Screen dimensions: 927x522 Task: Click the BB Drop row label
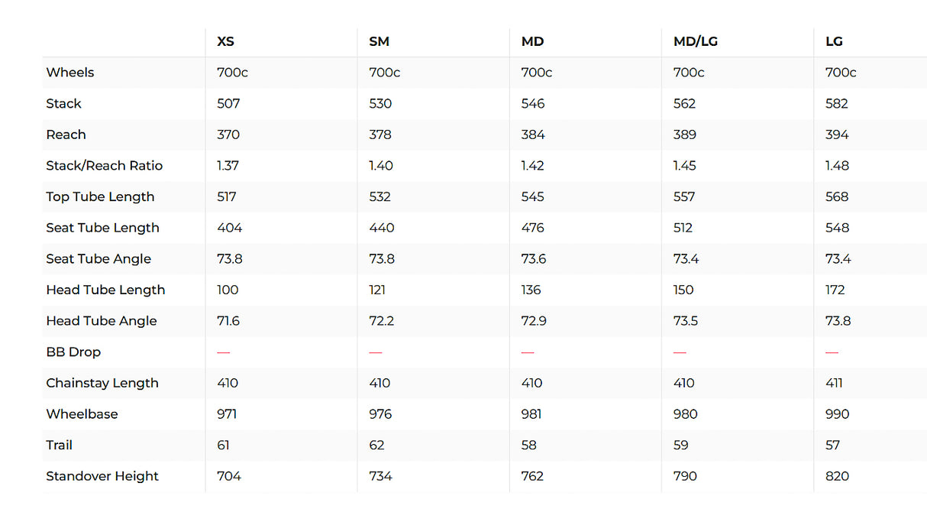73,352
